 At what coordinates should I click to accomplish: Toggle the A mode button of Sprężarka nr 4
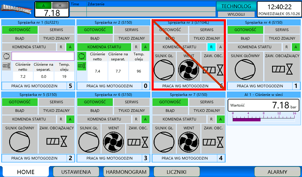(x=296, y=47)
